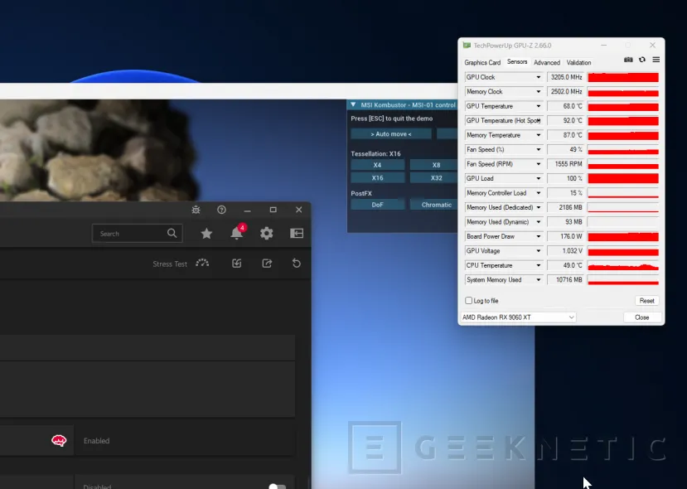This screenshot has width=687, height=489.
Task: Open the GPU Clock sensor dropdown
Action: (x=539, y=77)
